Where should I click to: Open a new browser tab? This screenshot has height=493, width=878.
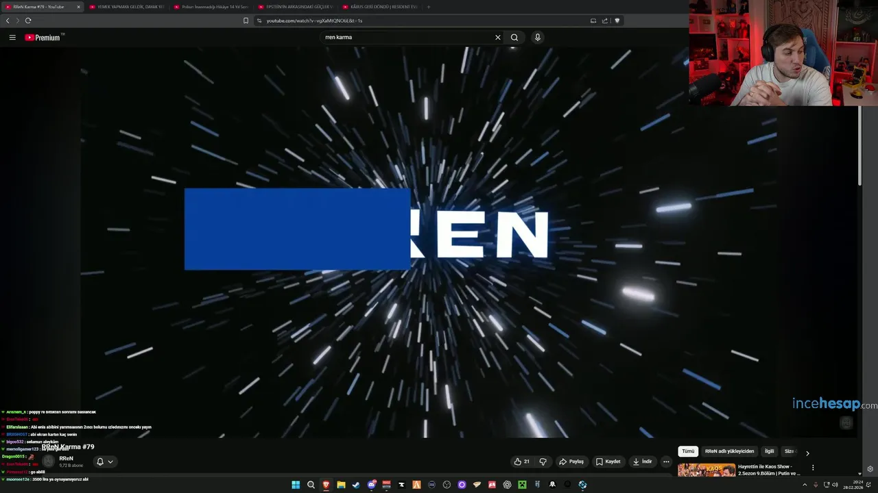[x=429, y=7]
